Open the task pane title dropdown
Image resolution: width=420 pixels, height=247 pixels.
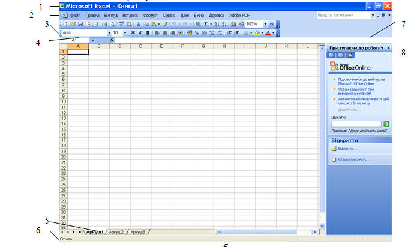pos(382,47)
